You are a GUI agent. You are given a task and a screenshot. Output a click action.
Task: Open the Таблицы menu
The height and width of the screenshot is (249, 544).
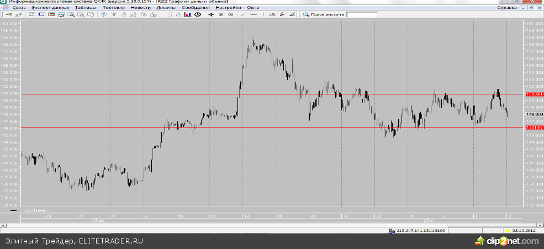84,8
